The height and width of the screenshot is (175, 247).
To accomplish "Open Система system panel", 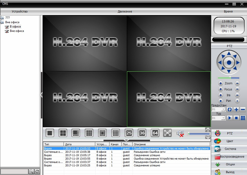I will [x=229, y=149].
